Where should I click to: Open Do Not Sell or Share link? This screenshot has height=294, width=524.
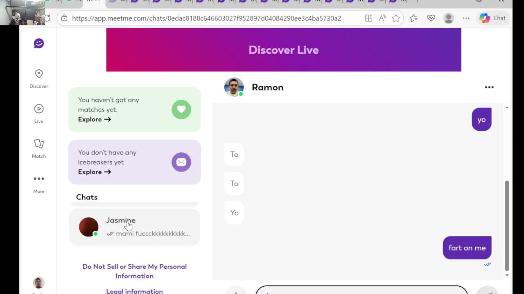[x=134, y=271]
